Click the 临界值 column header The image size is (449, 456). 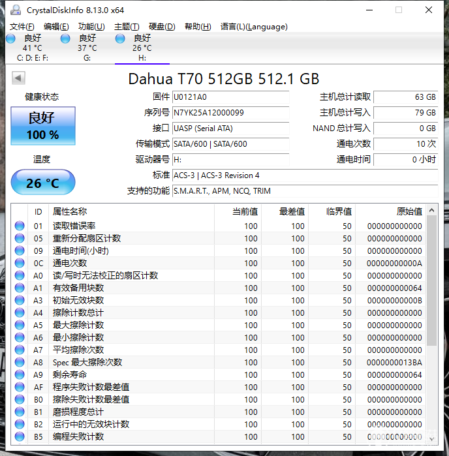click(332, 212)
